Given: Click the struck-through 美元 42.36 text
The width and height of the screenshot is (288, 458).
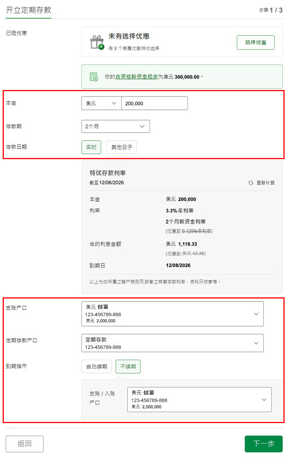Looking at the screenshot, I should click(193, 254).
